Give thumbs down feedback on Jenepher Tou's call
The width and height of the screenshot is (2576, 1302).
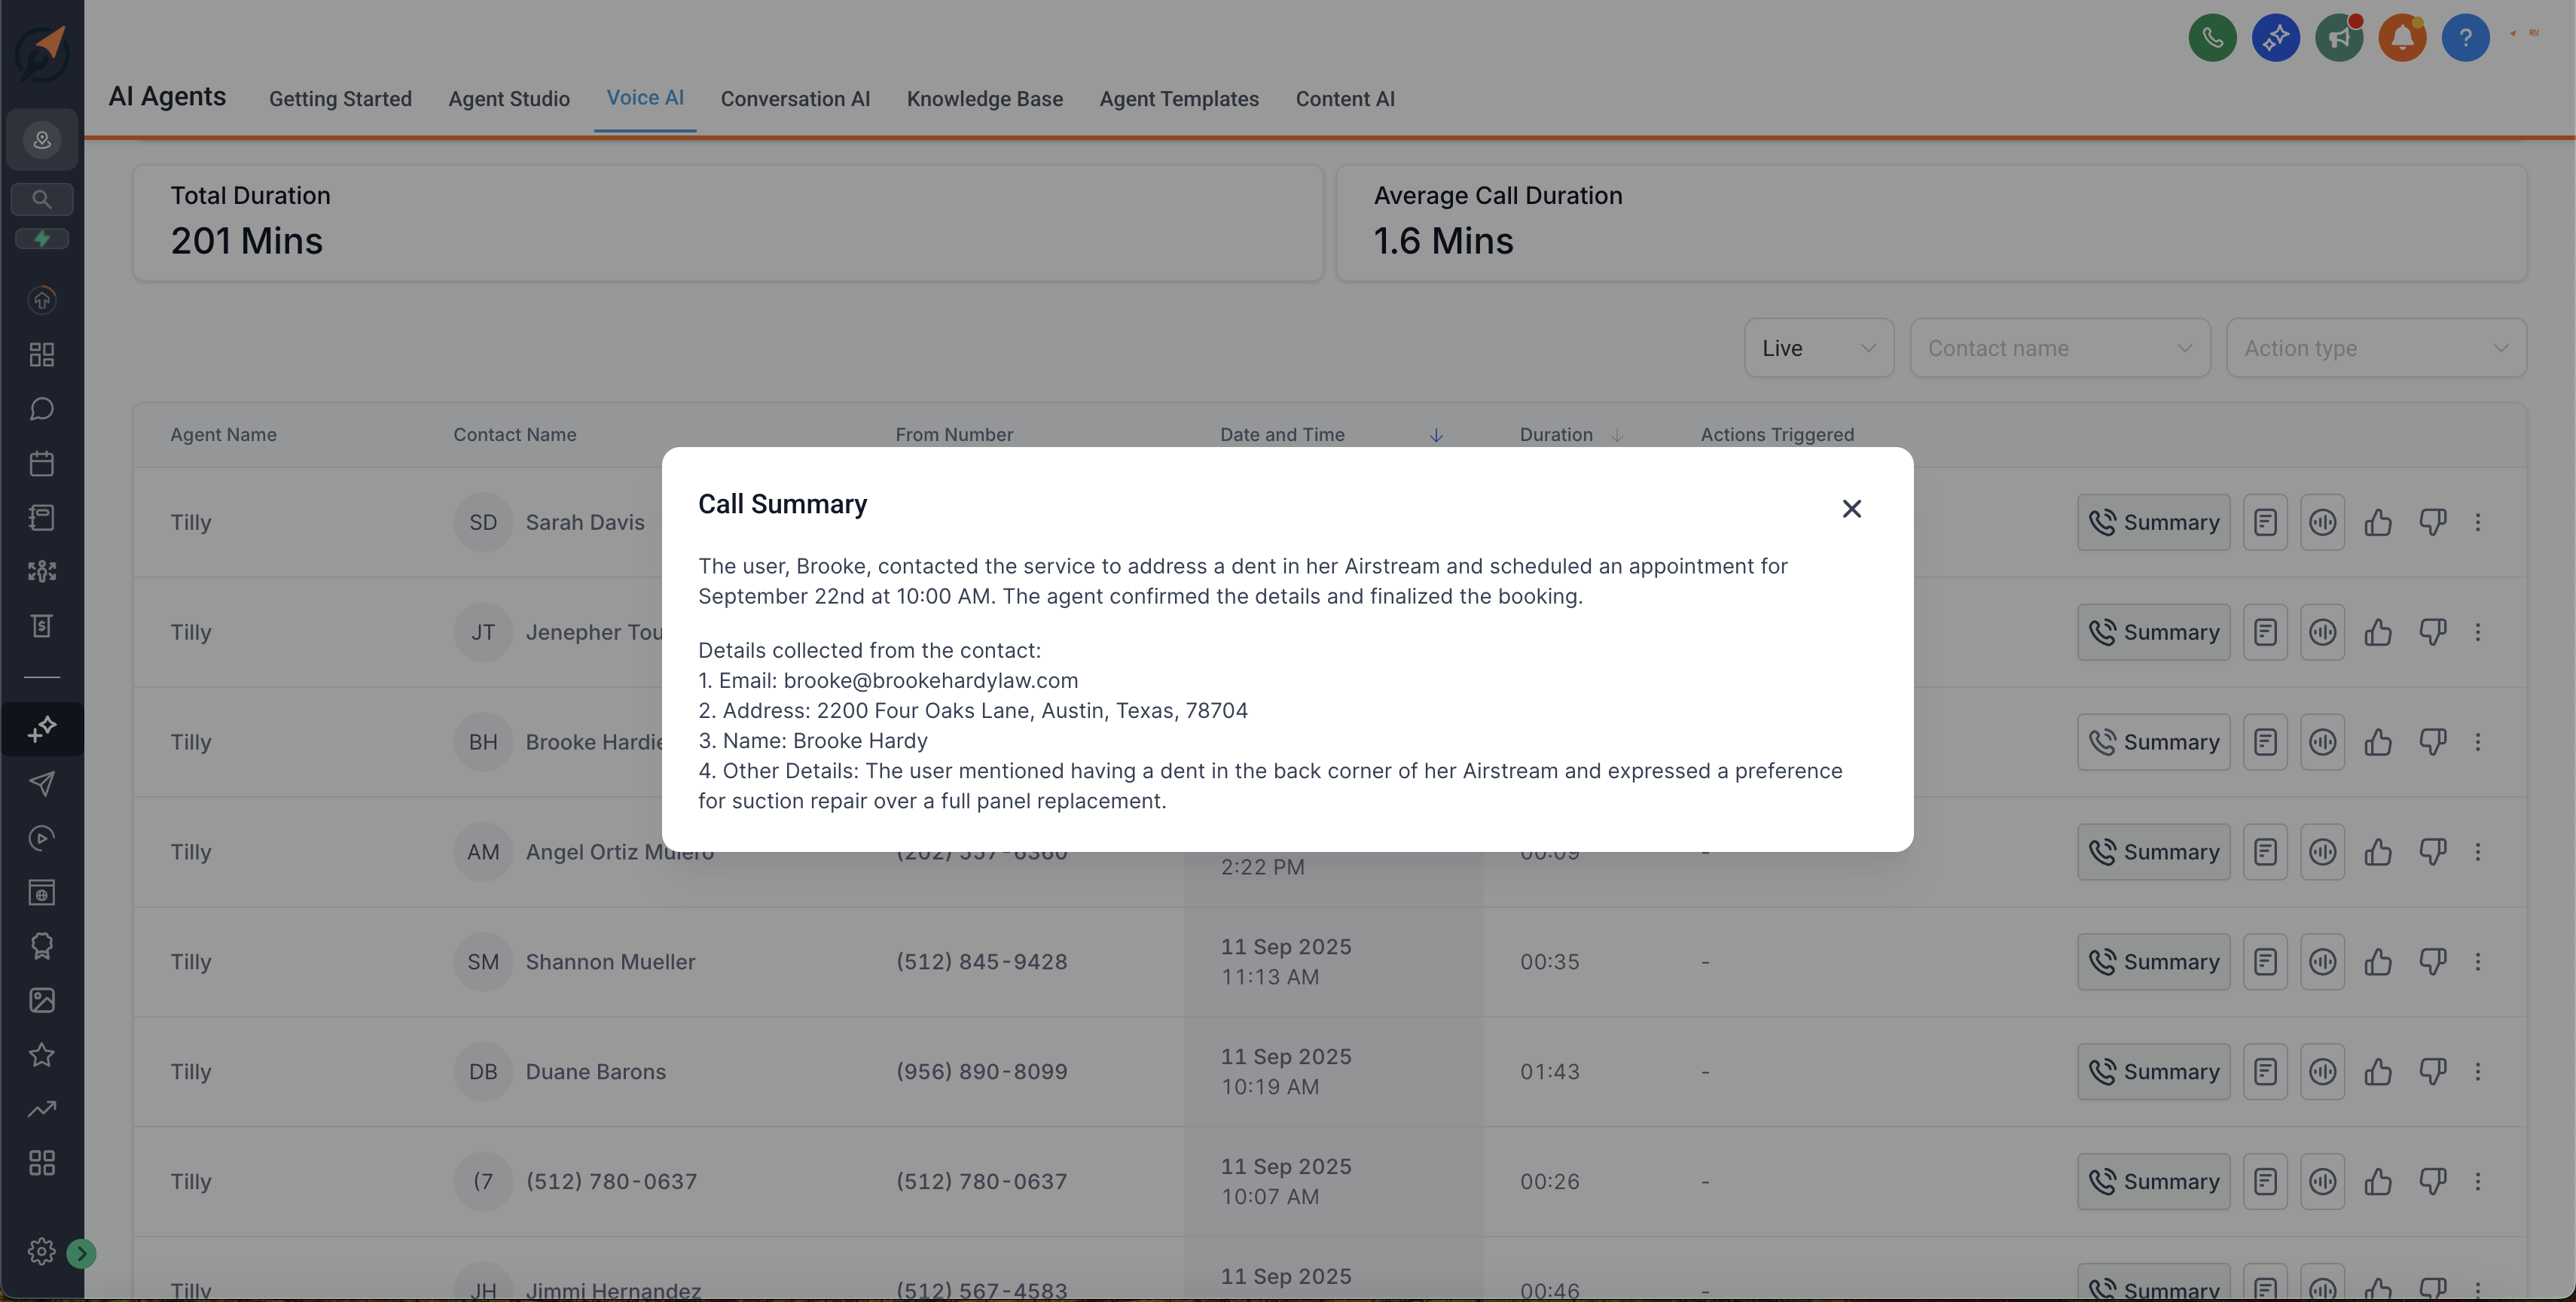2434,631
